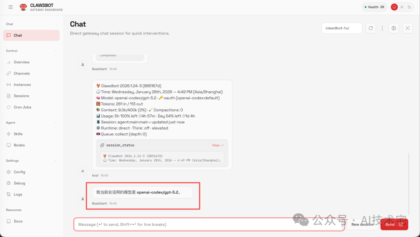Click the Cron Jobs spinner icon
The height and width of the screenshot is (237, 420).
click(9, 107)
